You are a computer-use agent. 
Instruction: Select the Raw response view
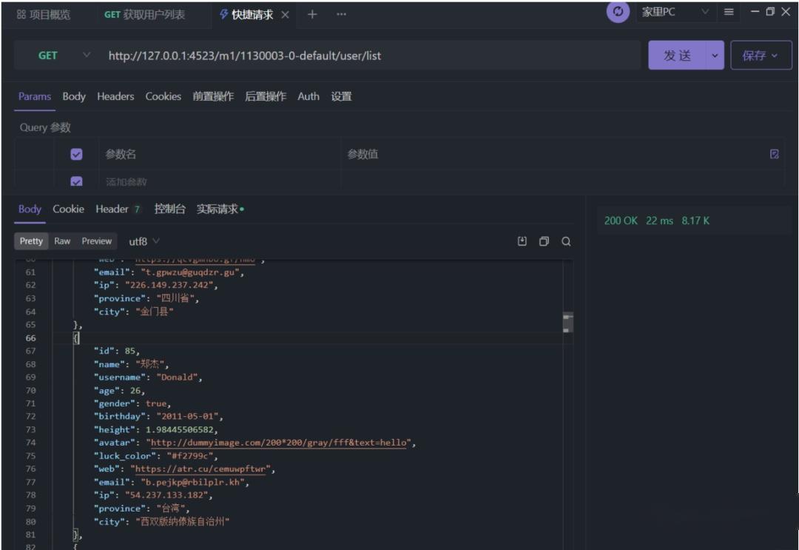pyautogui.click(x=62, y=241)
